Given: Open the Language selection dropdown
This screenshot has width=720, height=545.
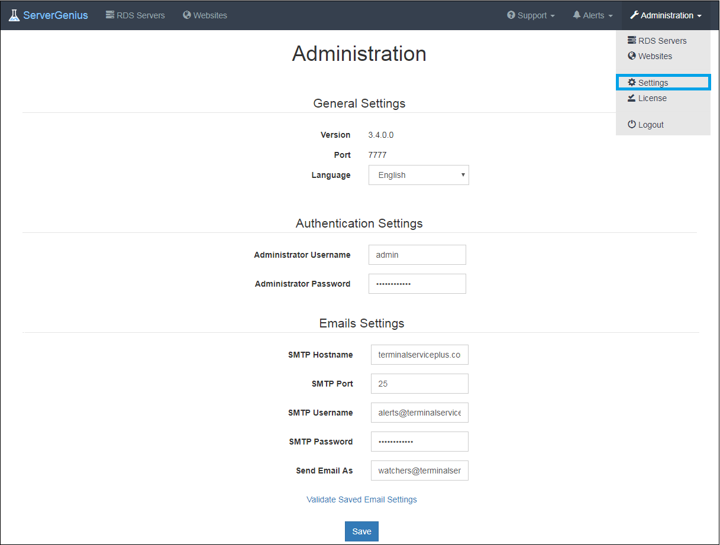Looking at the screenshot, I should pos(418,175).
